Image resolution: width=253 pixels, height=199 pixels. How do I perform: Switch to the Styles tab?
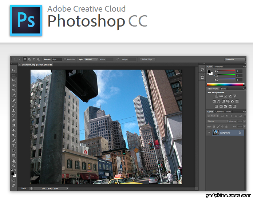pyautogui.click(x=224, y=89)
